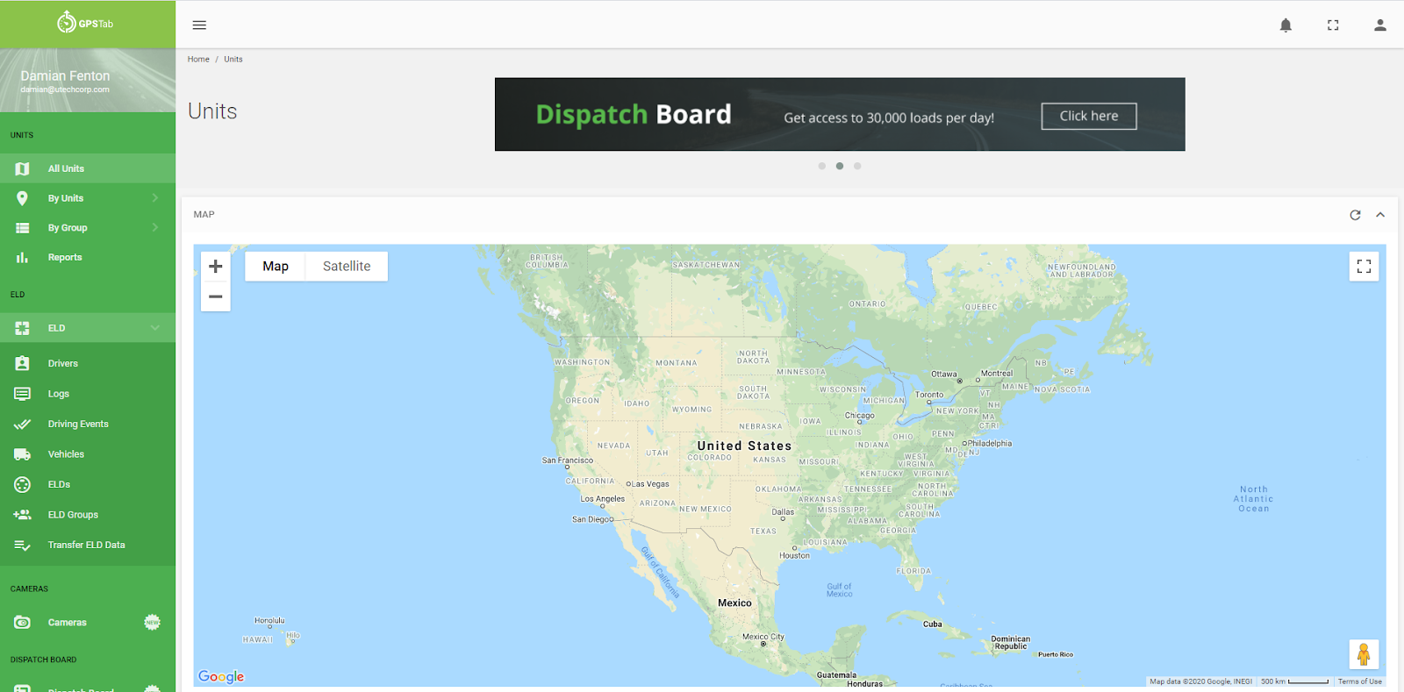Image resolution: width=1404 pixels, height=692 pixels.
Task: Click the Transfer ELD Data icon
Action: pyautogui.click(x=23, y=546)
